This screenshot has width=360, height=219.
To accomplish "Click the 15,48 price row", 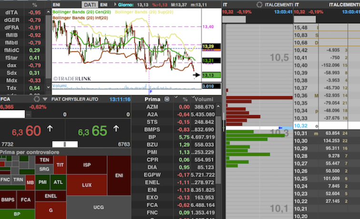I will 327,28.
